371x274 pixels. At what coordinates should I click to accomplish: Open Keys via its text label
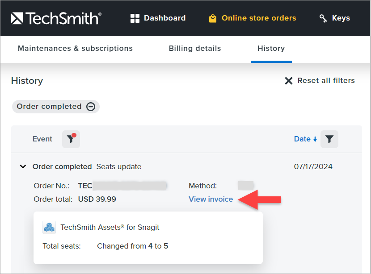click(341, 18)
